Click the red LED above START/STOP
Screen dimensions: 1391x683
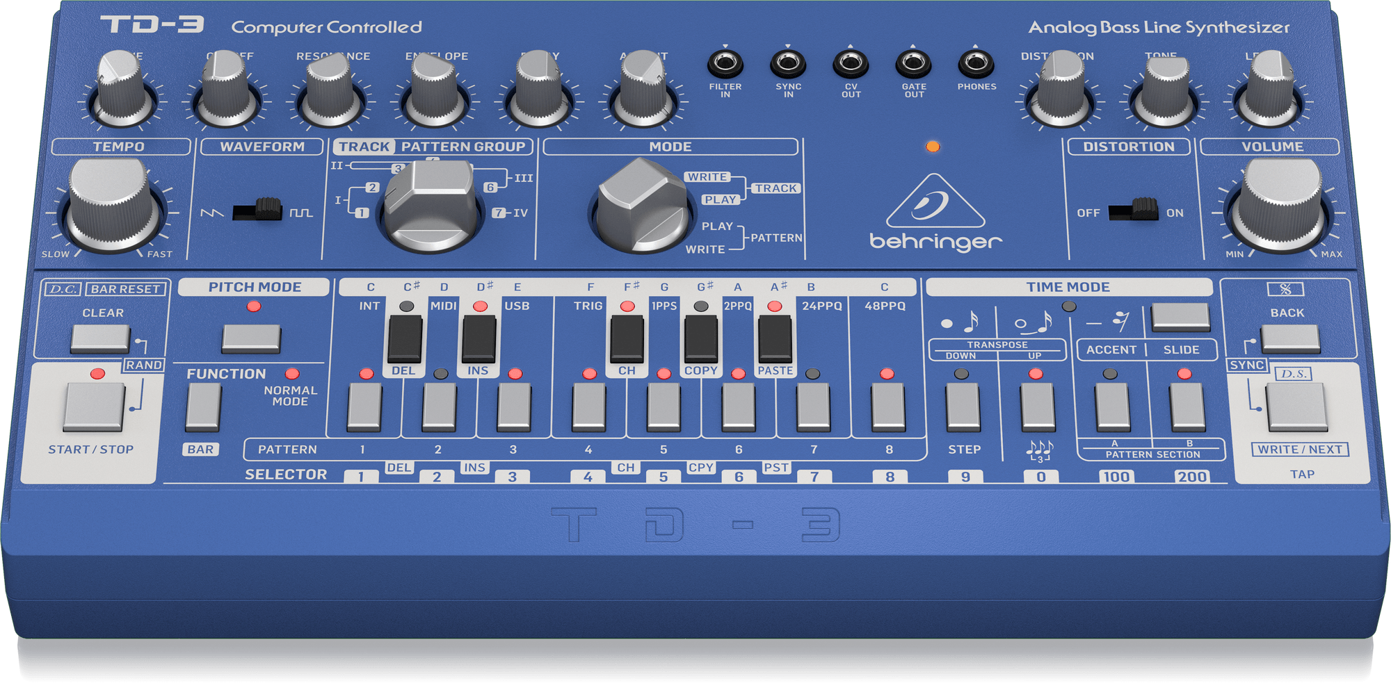[97, 374]
